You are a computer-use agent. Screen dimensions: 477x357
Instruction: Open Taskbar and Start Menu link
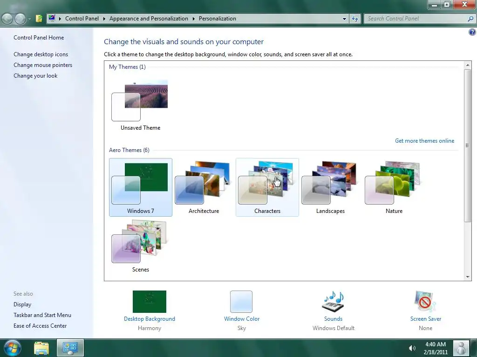42,315
